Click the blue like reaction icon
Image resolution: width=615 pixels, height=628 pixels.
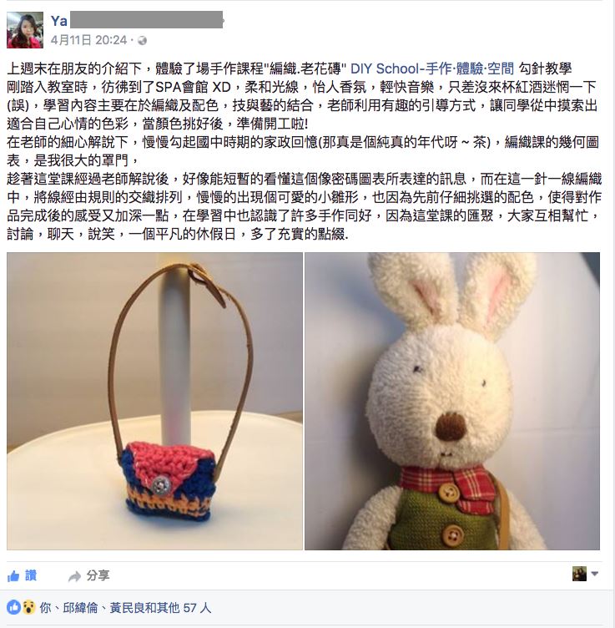tap(13, 608)
